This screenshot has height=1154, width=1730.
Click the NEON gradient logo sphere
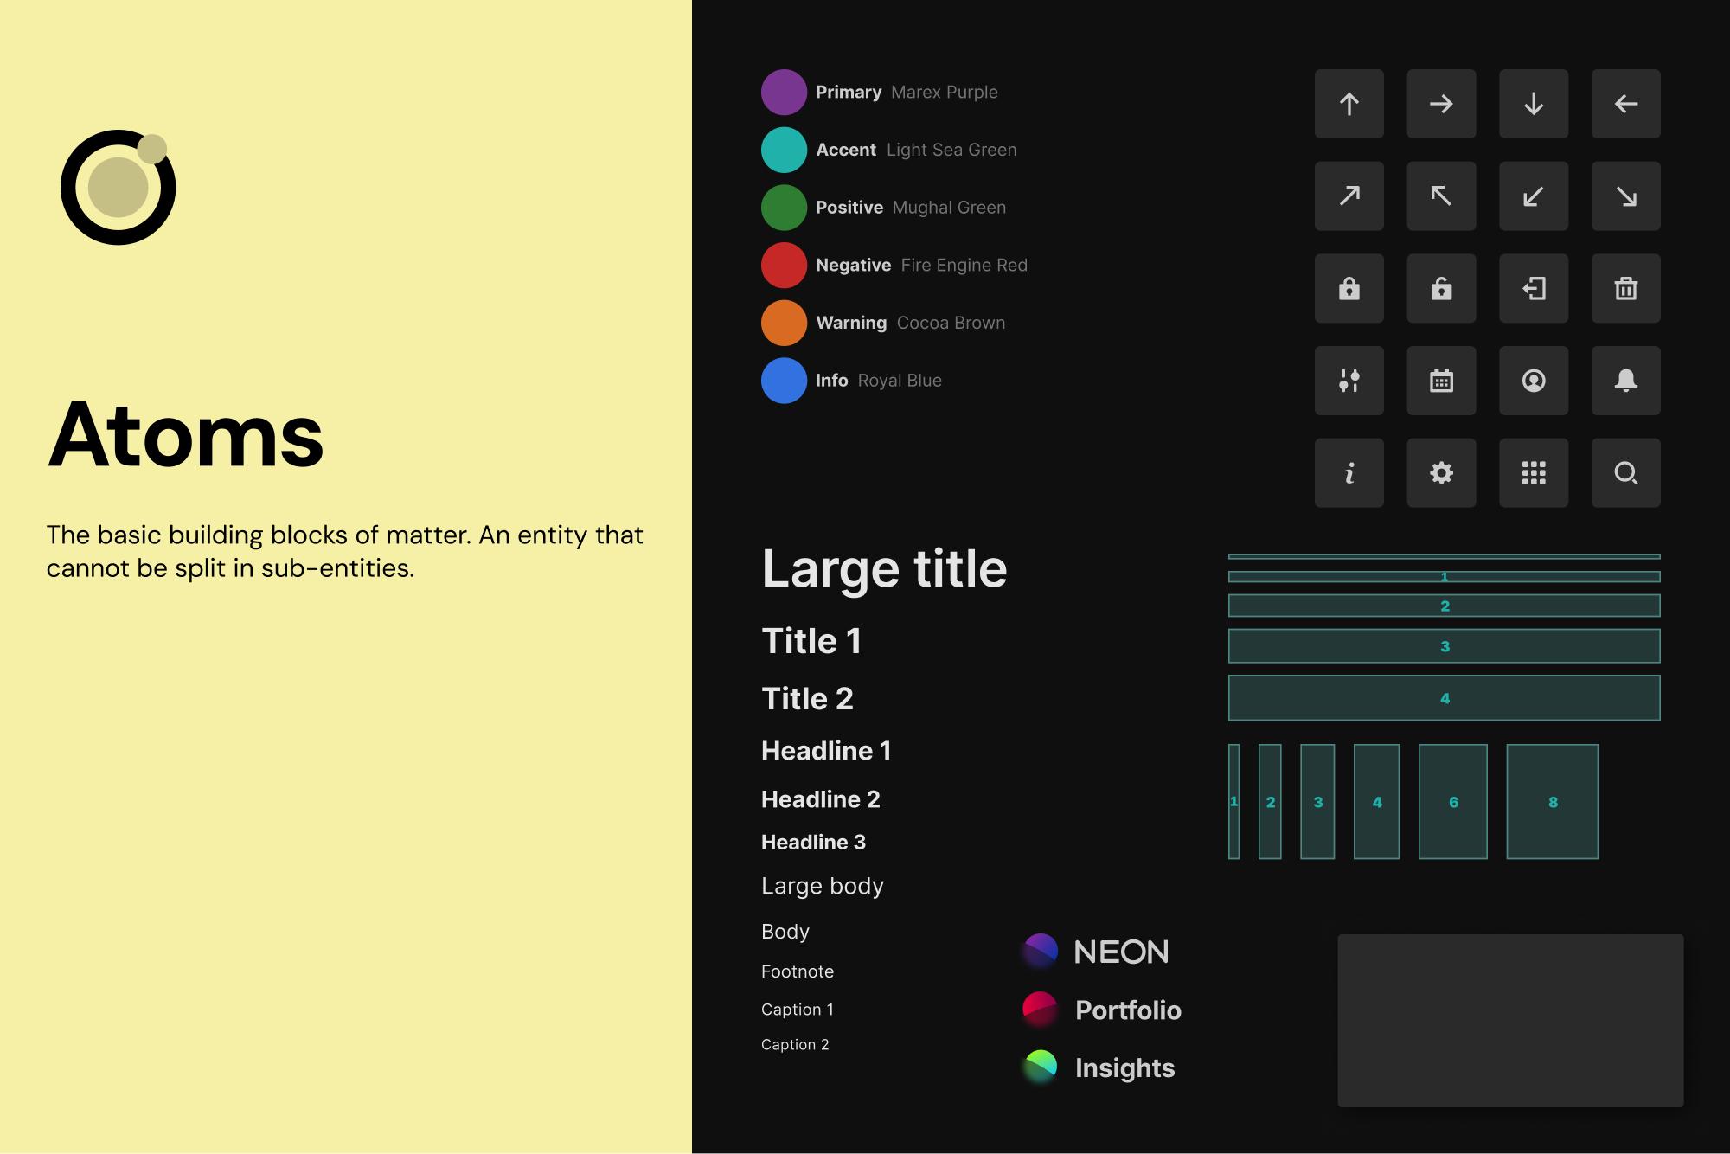1041,951
